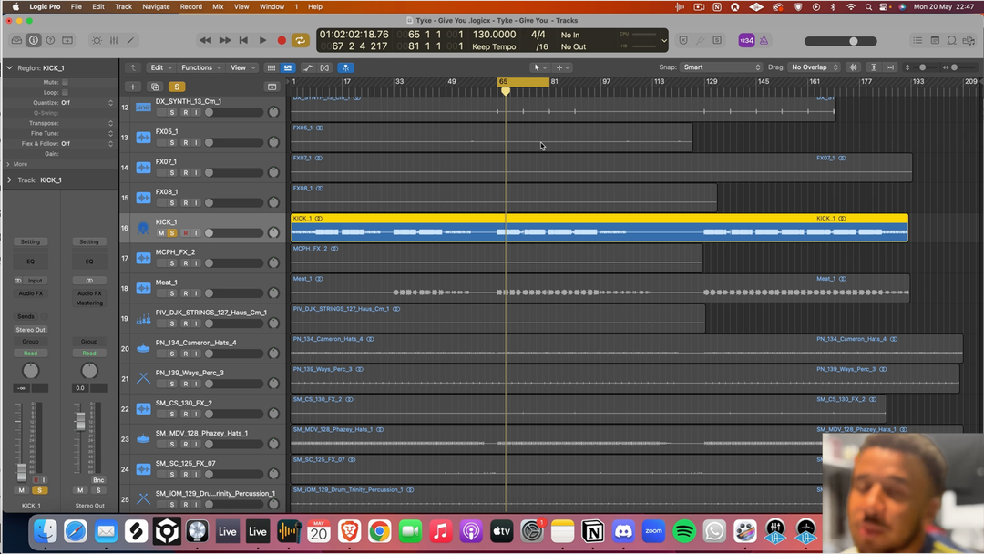This screenshot has width=984, height=554.
Task: Open the Snap Smart dropdown
Action: (722, 67)
